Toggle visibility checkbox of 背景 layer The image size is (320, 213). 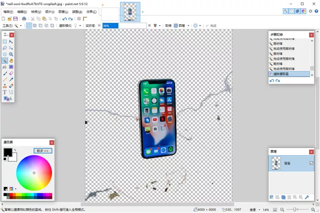(x=311, y=163)
